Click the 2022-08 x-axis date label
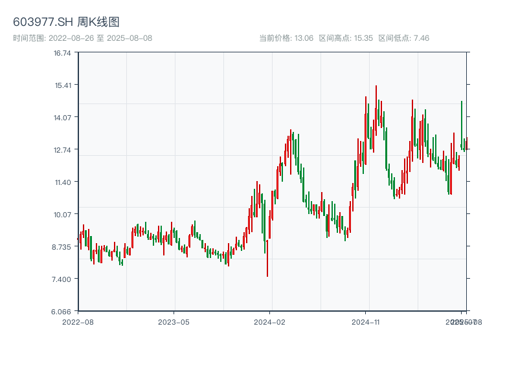Image resolution: width=518 pixels, height=388 pixels. click(x=78, y=321)
